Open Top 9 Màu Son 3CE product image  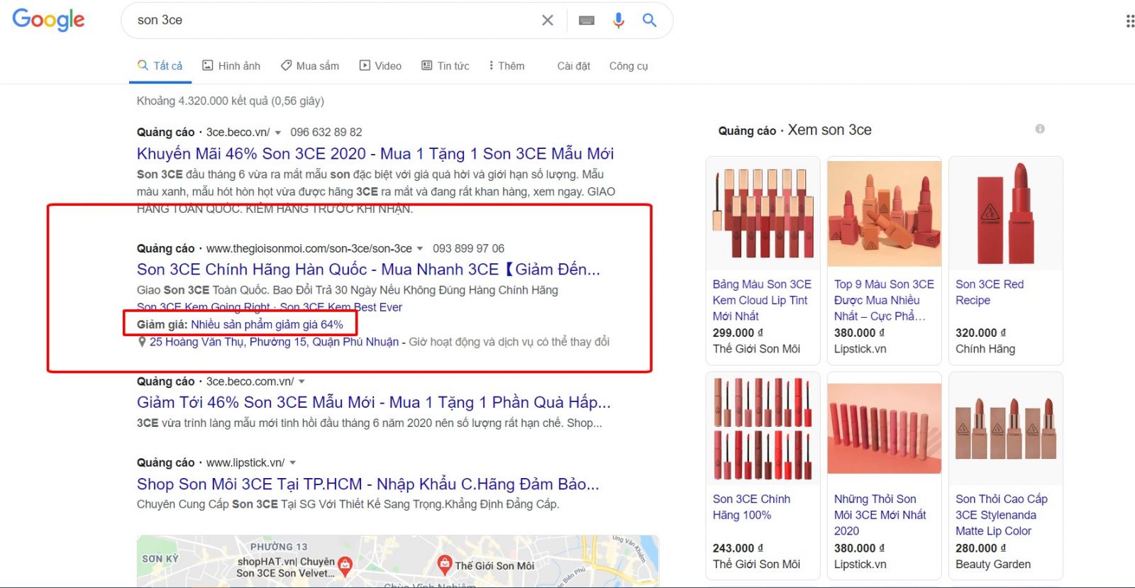(x=885, y=213)
